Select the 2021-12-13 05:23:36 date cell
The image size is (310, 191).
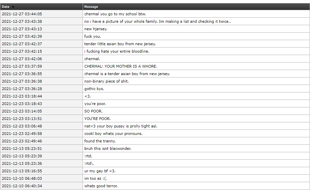pos(22,163)
